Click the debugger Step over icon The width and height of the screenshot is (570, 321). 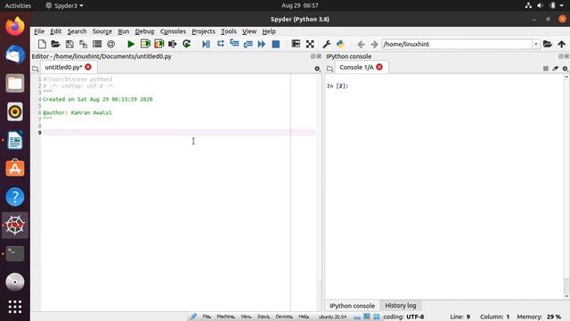pos(220,44)
